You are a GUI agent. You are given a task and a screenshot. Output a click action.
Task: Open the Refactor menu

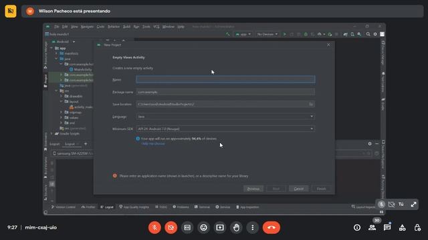click(x=114, y=27)
